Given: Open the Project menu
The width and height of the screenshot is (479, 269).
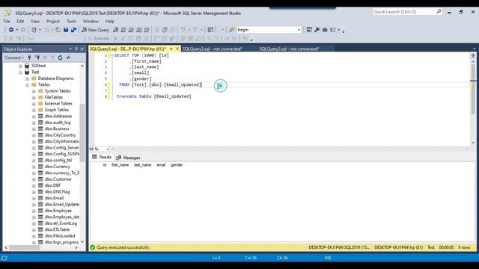Looking at the screenshot, I should point(53,22).
